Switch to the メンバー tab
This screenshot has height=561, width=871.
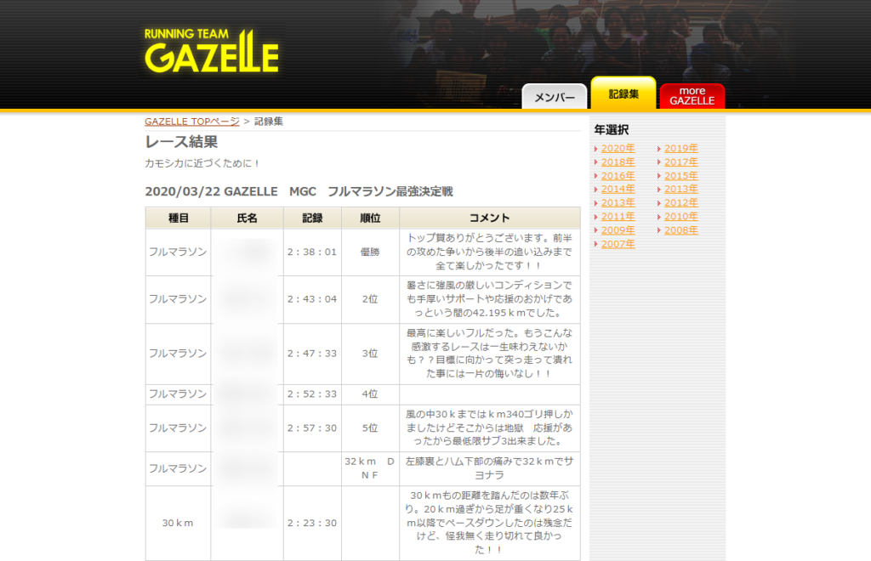coord(554,96)
